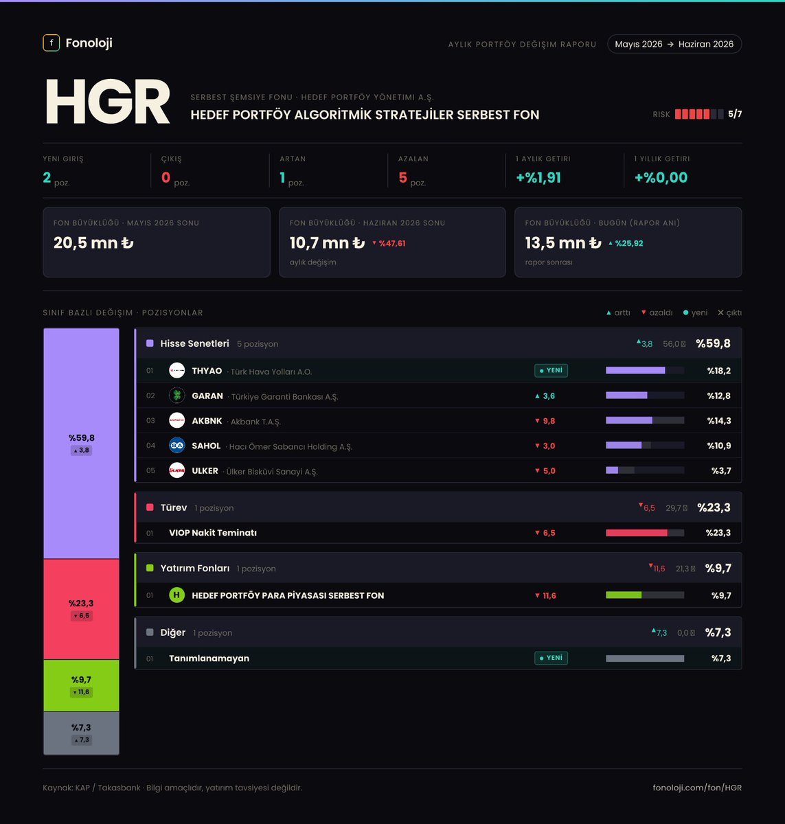Click the YENİ badge on Tanımlanamayan row
Viewport: 785px width, 824px height.
coord(551,658)
